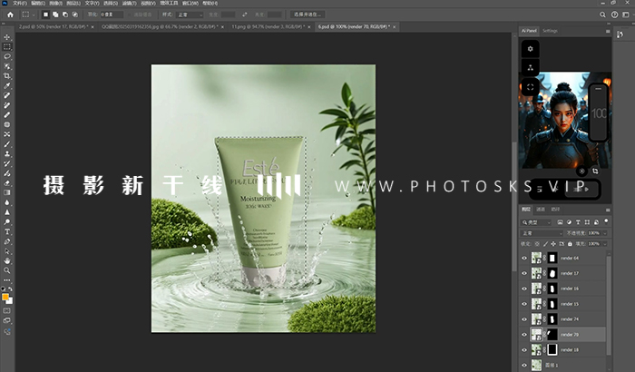Select the Eyedropper tool
635x372 pixels.
(x=7, y=85)
